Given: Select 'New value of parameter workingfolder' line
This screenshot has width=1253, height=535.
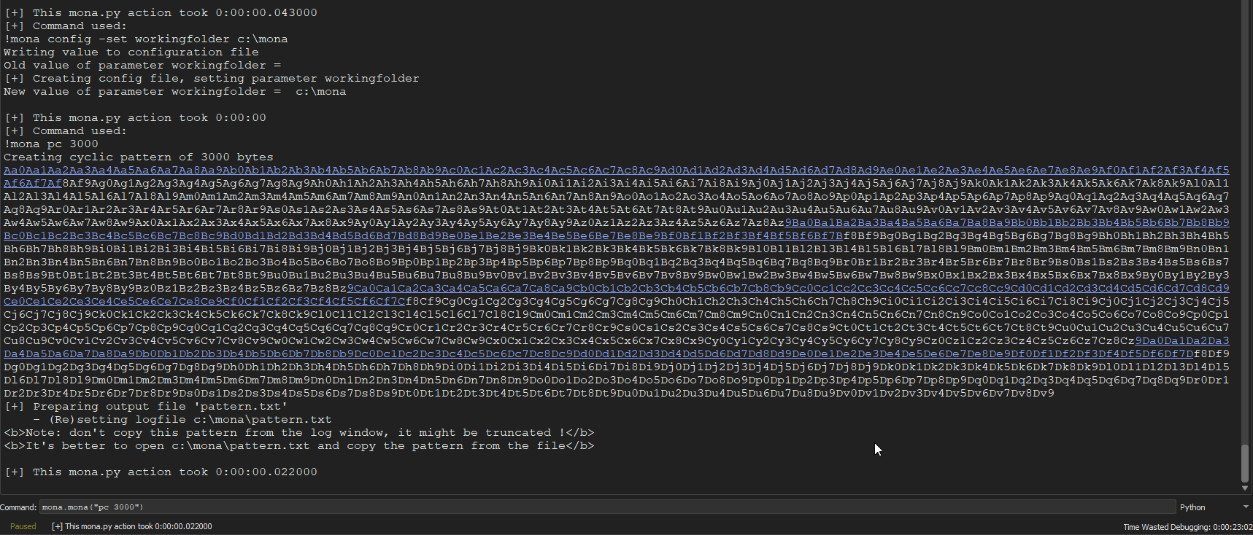Looking at the screenshot, I should (175, 92).
